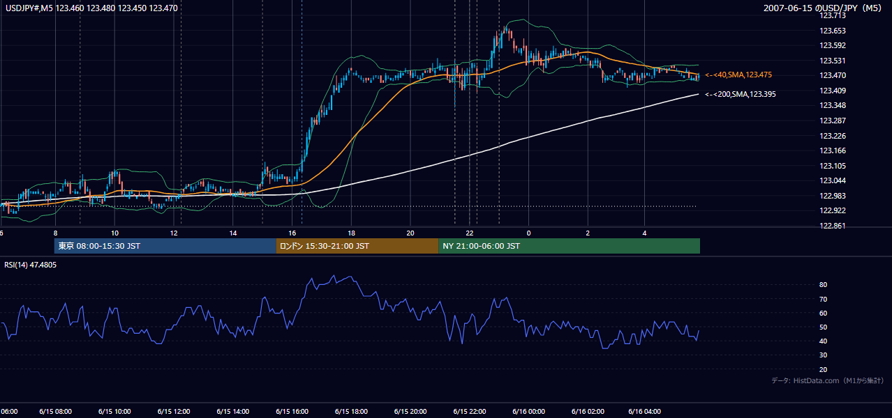
Task: Click the 123.531 price axis label
Action: (833, 61)
